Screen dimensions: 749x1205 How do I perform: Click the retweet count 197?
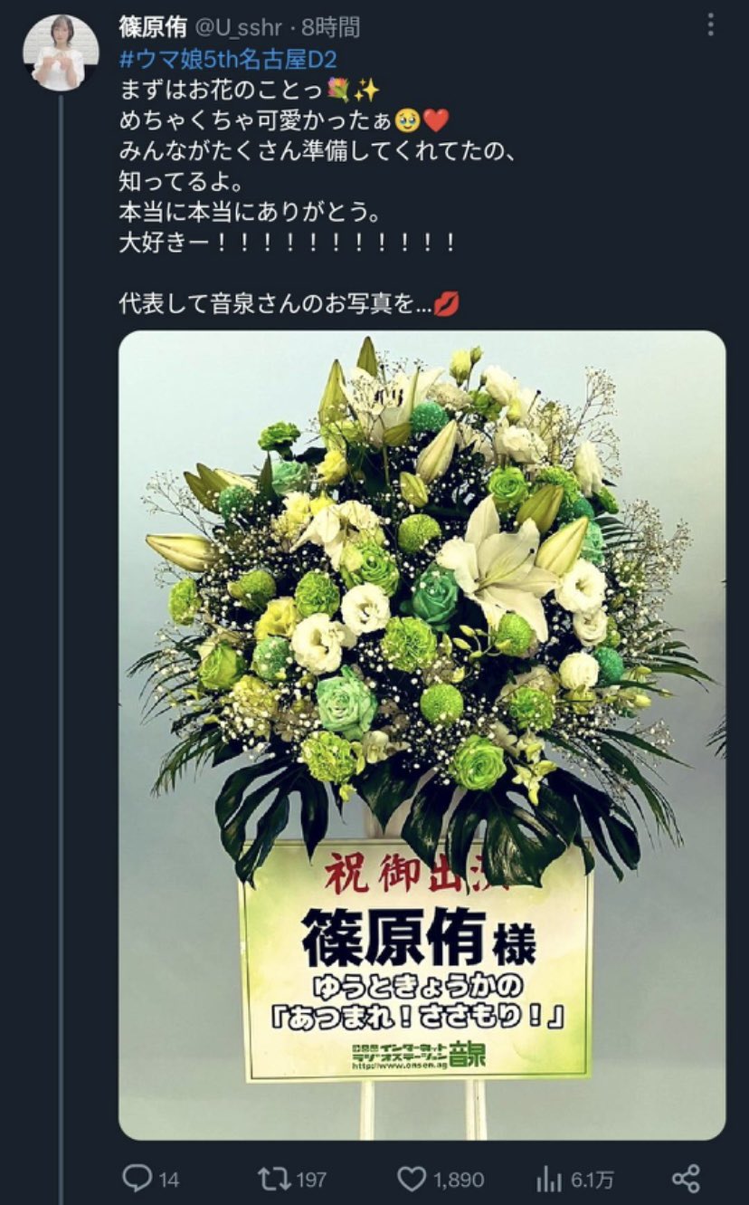coord(311,1180)
